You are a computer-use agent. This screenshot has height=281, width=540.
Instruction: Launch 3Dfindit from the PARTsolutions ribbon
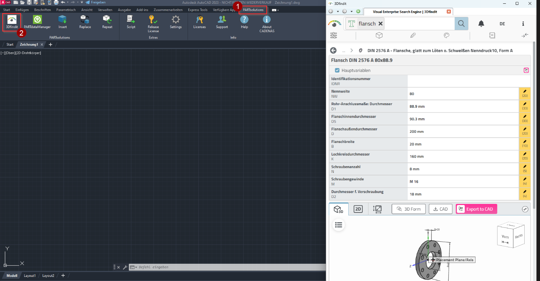click(x=12, y=22)
